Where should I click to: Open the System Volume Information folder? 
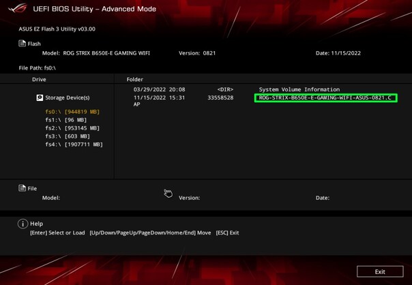299,89
